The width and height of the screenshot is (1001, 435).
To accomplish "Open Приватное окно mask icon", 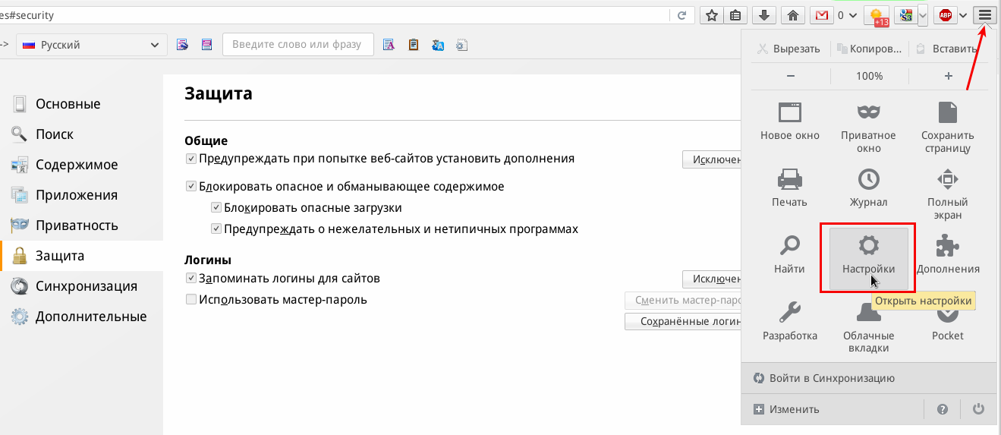I will tap(868, 128).
